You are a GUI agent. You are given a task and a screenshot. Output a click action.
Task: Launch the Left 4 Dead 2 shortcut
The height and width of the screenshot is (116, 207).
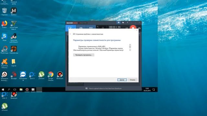[x=14, y=38]
